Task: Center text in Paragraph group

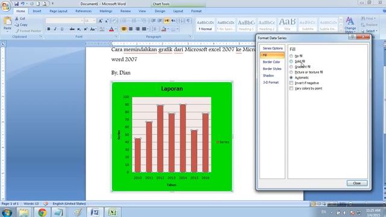Action: click(x=131, y=29)
